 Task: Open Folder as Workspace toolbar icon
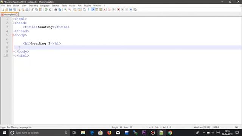tap(109, 9)
